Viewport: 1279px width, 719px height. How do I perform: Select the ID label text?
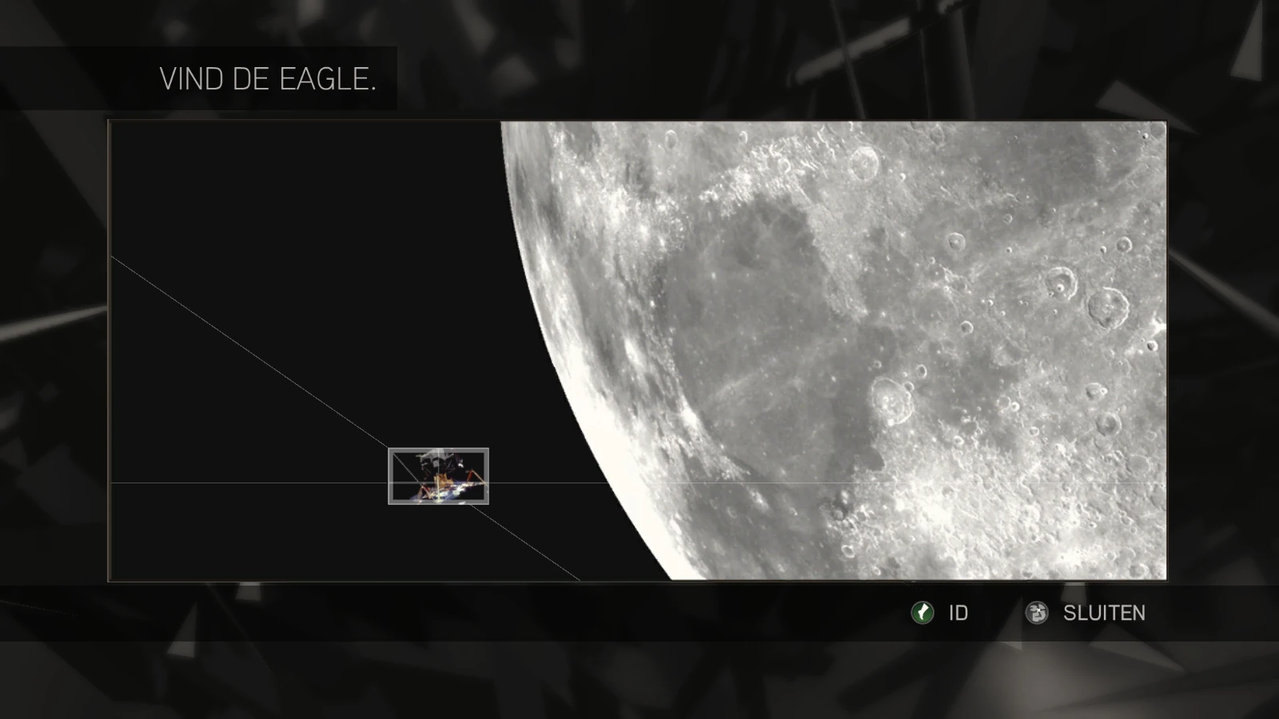click(x=958, y=613)
